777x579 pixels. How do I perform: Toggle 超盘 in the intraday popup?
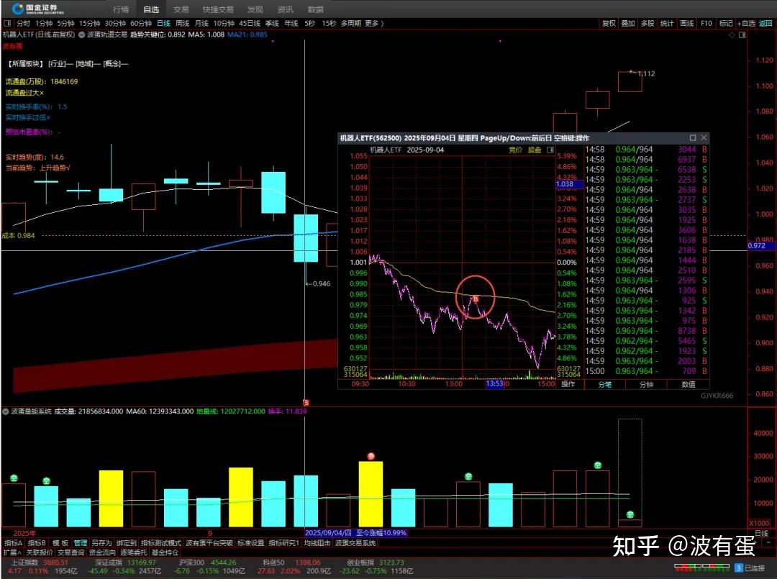(x=534, y=150)
